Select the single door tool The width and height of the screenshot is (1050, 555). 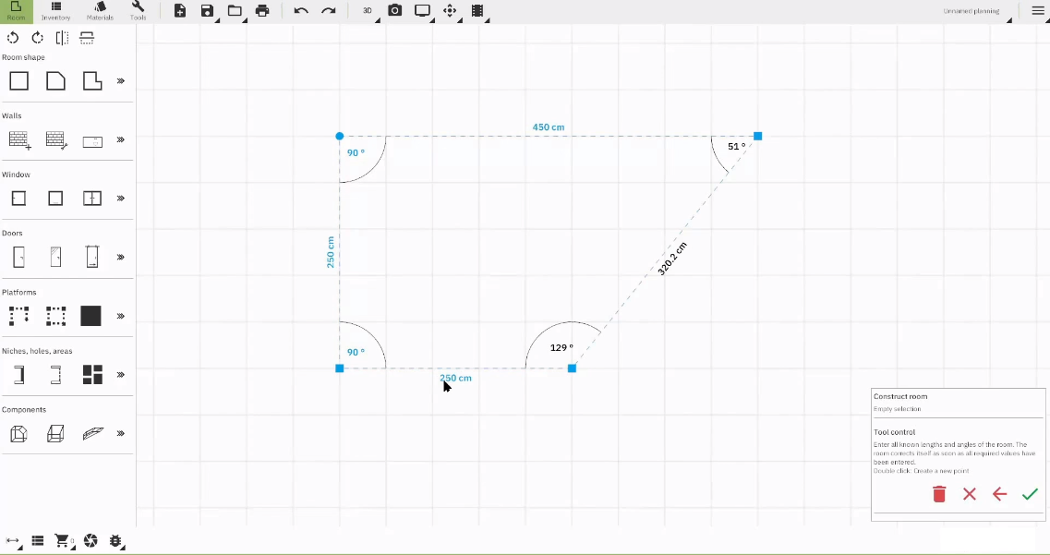click(18, 256)
